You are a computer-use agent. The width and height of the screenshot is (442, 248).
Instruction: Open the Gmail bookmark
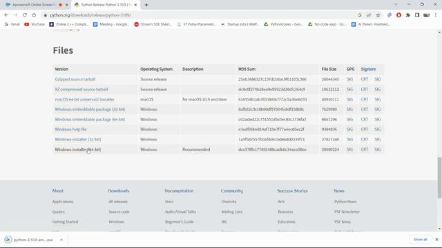pyautogui.click(x=12, y=25)
